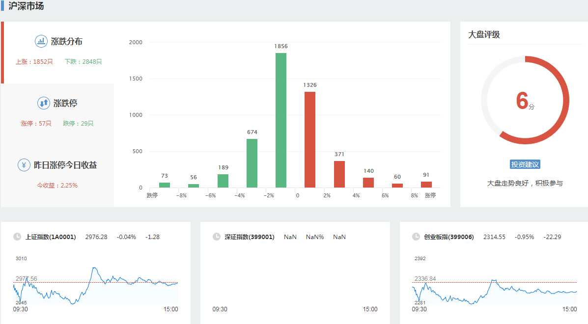Click clock icon next to 上证指数
Viewport: 588px width, 324px height.
pyautogui.click(x=17, y=237)
